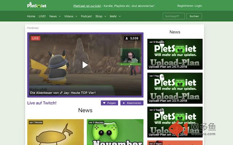Click the Suchen search button
This screenshot has height=145, width=233.
[x=194, y=16]
